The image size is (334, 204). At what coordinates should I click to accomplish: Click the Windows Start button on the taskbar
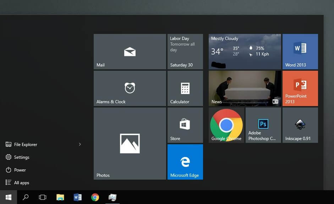coord(9,197)
